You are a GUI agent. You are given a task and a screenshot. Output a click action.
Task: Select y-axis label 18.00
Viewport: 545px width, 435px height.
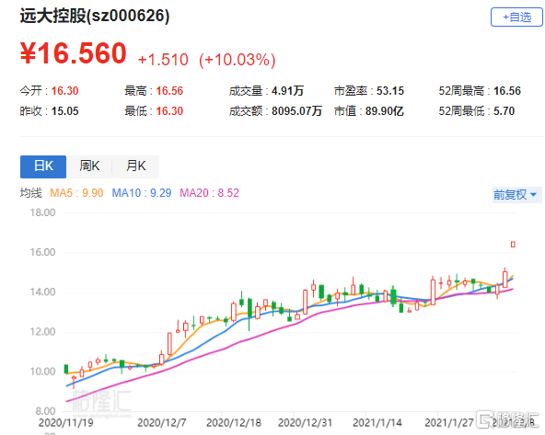click(42, 212)
